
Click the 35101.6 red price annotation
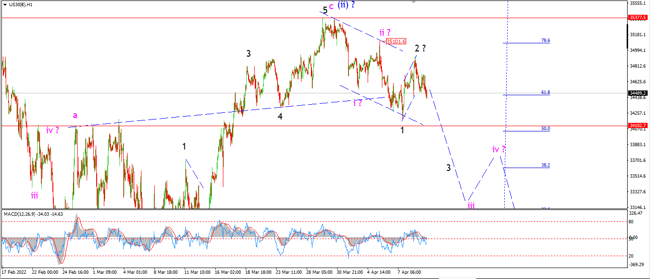(396, 41)
